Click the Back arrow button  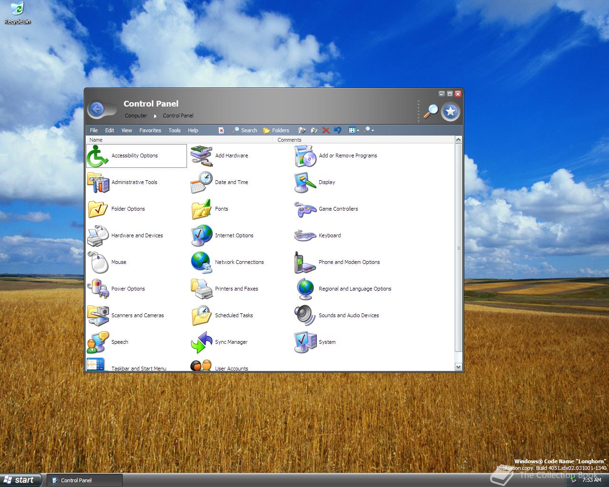tap(97, 109)
